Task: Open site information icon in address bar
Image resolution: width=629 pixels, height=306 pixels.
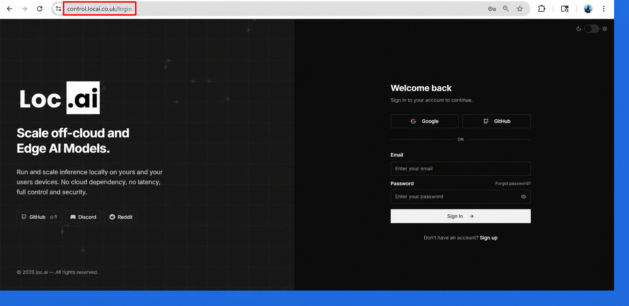Action: [58, 9]
